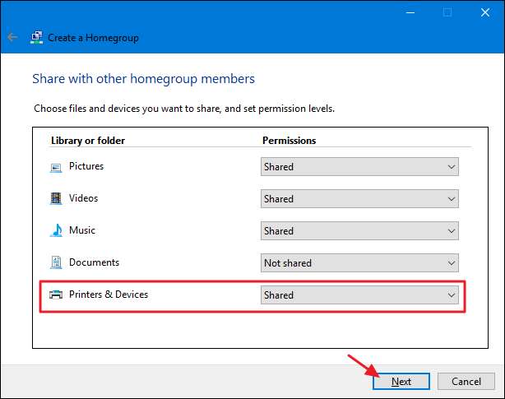Select the Pictures label text

(86, 166)
